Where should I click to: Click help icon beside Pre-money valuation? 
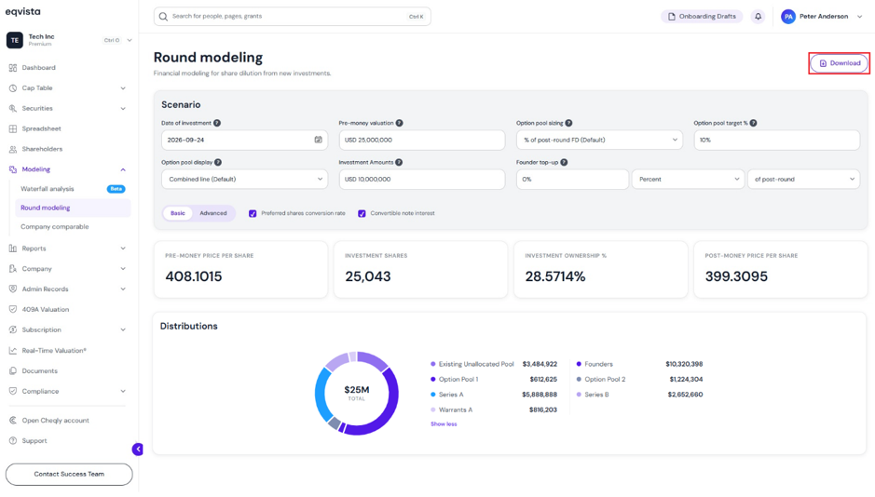pos(400,123)
